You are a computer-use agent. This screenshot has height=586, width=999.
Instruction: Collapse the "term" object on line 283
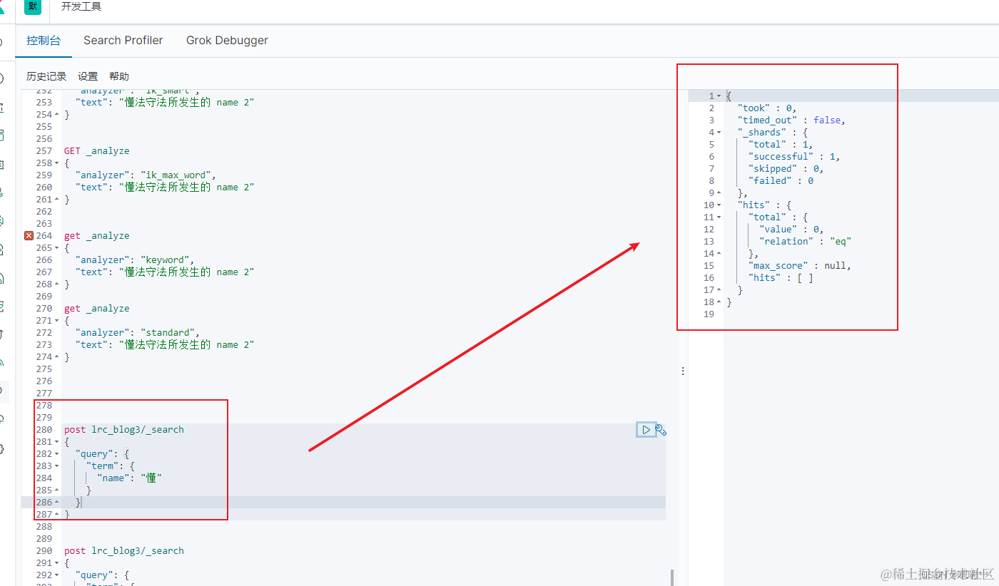pyautogui.click(x=57, y=466)
